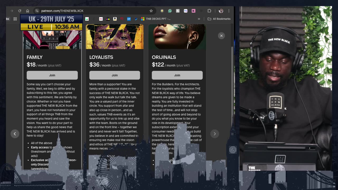Click the forward navigation arrow
338x190 pixels.
(12, 11)
